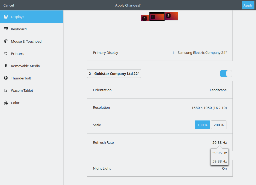Select display 2 in arrangement preview
Image resolution: width=256 pixels, height=185 pixels.
[171, 16]
